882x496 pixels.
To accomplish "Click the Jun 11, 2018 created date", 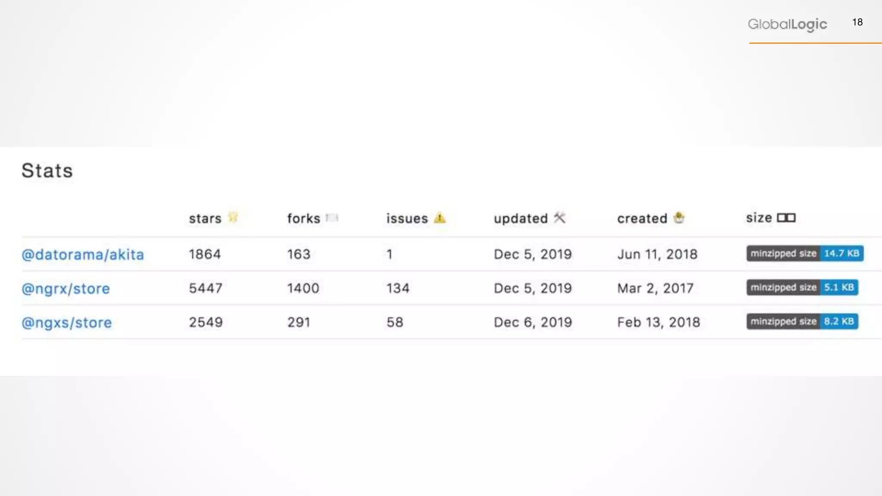I will [x=657, y=254].
